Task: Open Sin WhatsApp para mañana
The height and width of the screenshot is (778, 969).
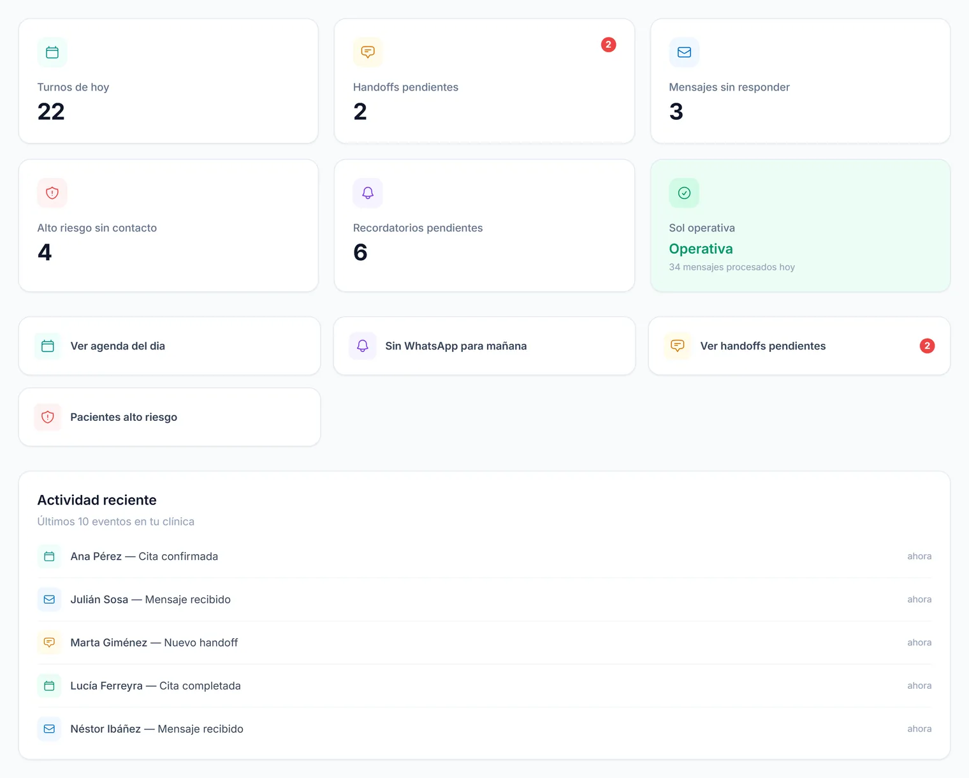Action: pyautogui.click(x=484, y=346)
